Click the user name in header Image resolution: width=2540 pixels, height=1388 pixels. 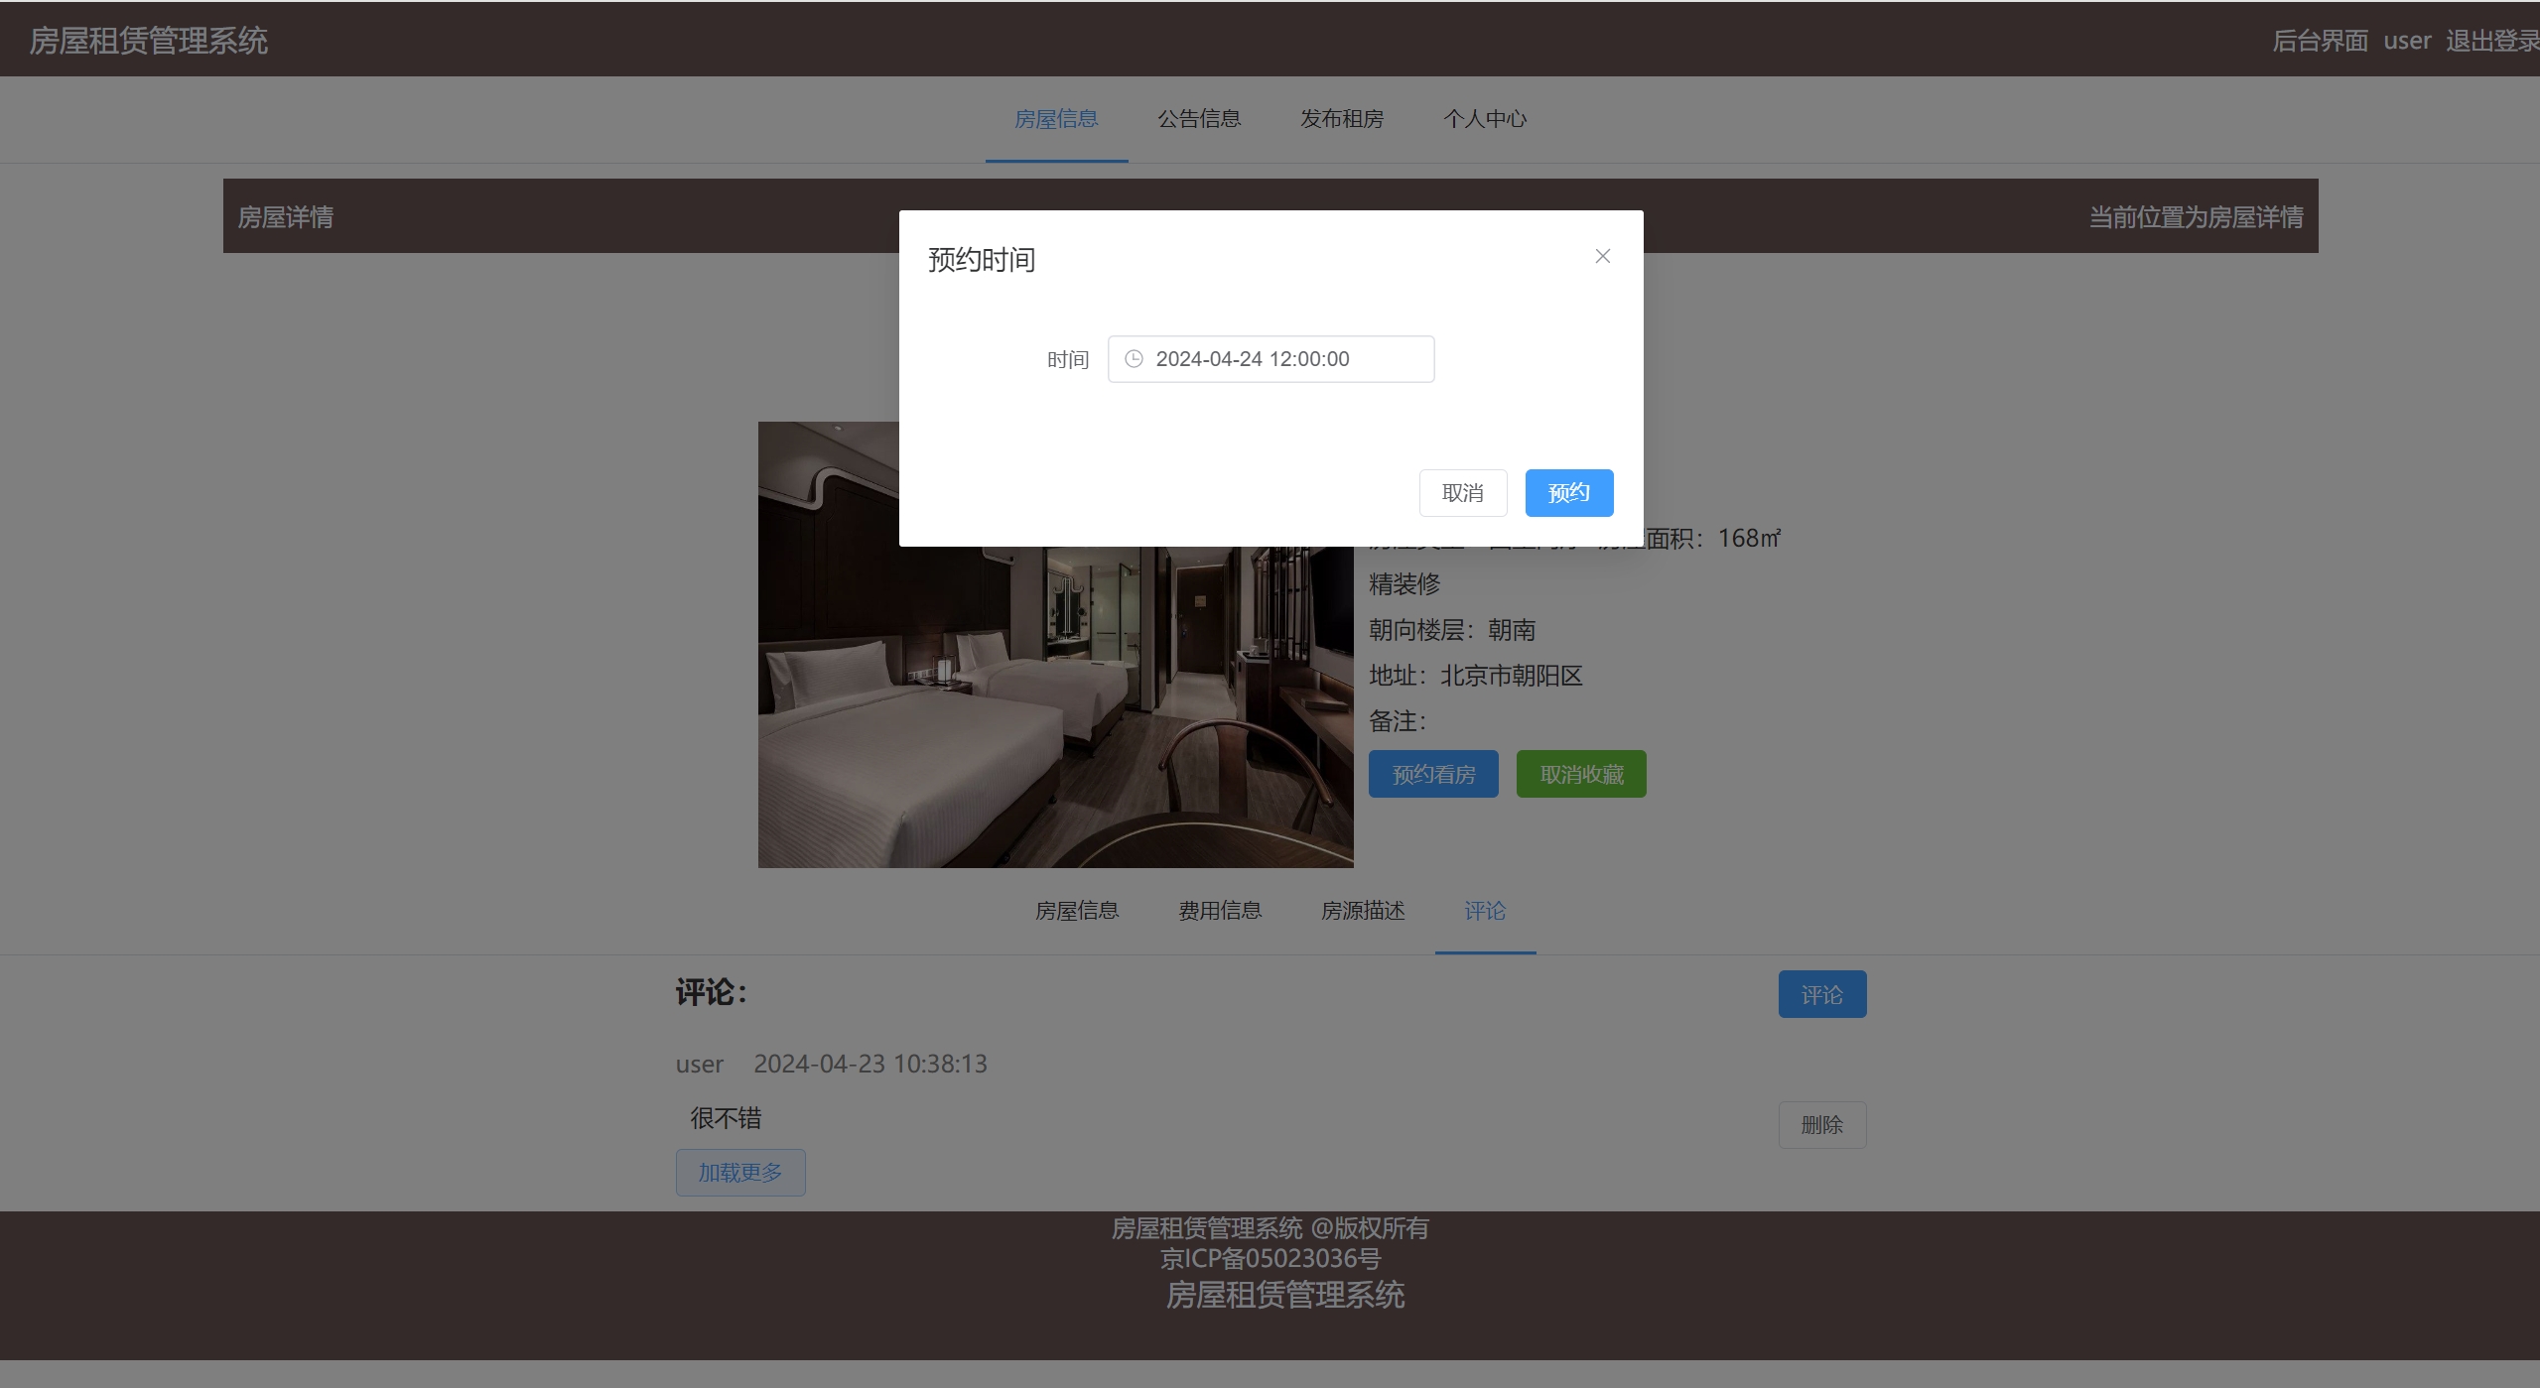point(2407,41)
